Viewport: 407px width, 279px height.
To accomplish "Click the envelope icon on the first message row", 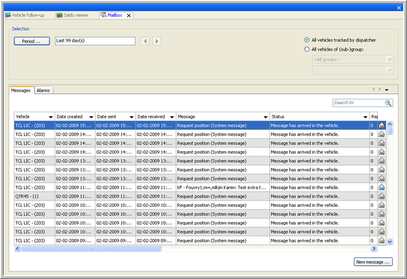I will coord(381,126).
